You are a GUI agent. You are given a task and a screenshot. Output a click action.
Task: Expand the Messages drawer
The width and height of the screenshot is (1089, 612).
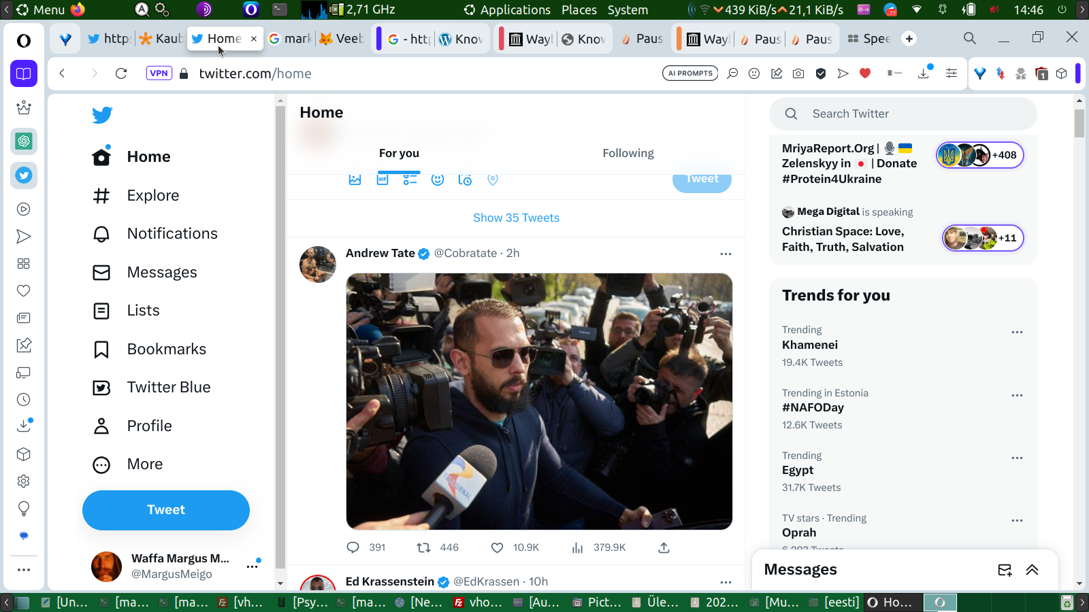coord(1033,570)
